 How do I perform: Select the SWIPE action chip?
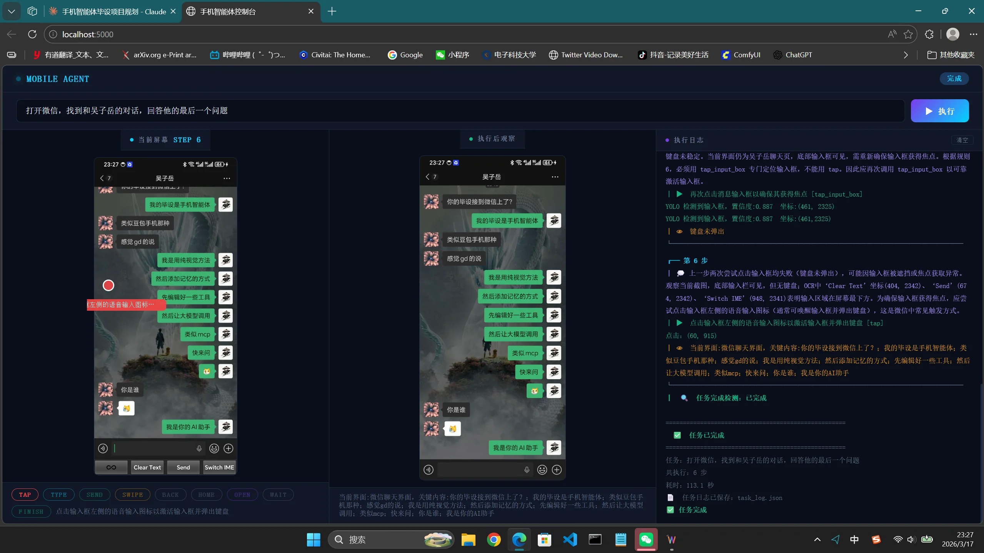tap(132, 495)
